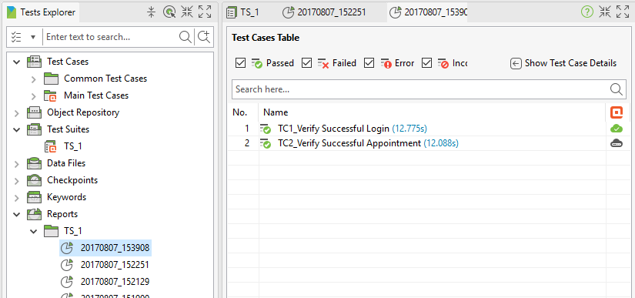Collapse the TS_1 folder under Reports

(x=34, y=231)
